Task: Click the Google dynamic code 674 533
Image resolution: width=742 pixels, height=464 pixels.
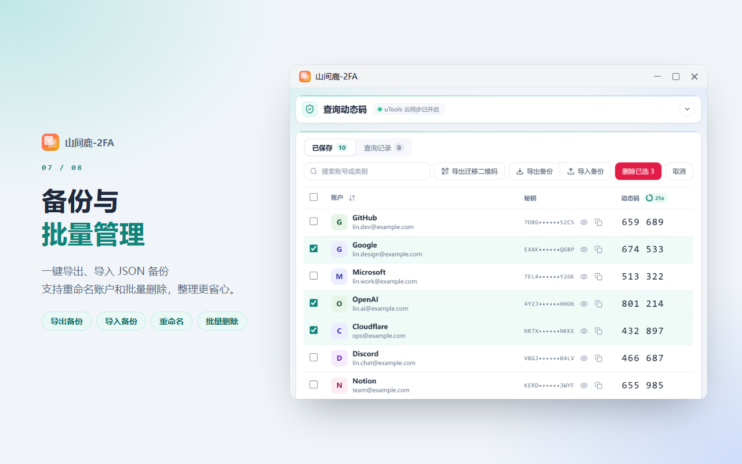Action: click(x=643, y=249)
